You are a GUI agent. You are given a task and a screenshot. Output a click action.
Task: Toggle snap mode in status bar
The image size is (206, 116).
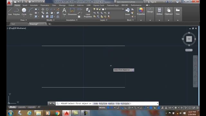coord(112,108)
